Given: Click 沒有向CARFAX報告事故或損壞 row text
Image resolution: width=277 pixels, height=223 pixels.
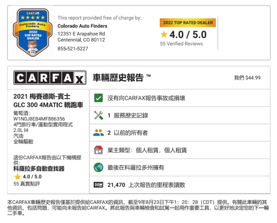Looking at the screenshot, I should (146, 98).
